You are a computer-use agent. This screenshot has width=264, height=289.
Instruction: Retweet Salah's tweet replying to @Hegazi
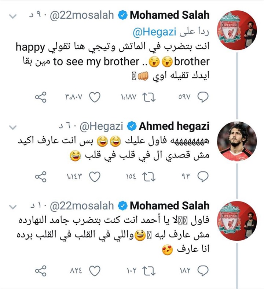pyautogui.click(x=149, y=97)
